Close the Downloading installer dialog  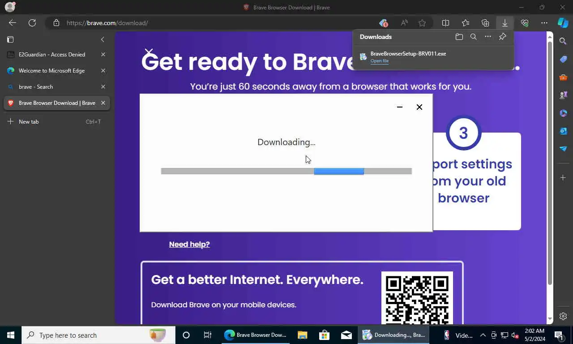click(419, 107)
